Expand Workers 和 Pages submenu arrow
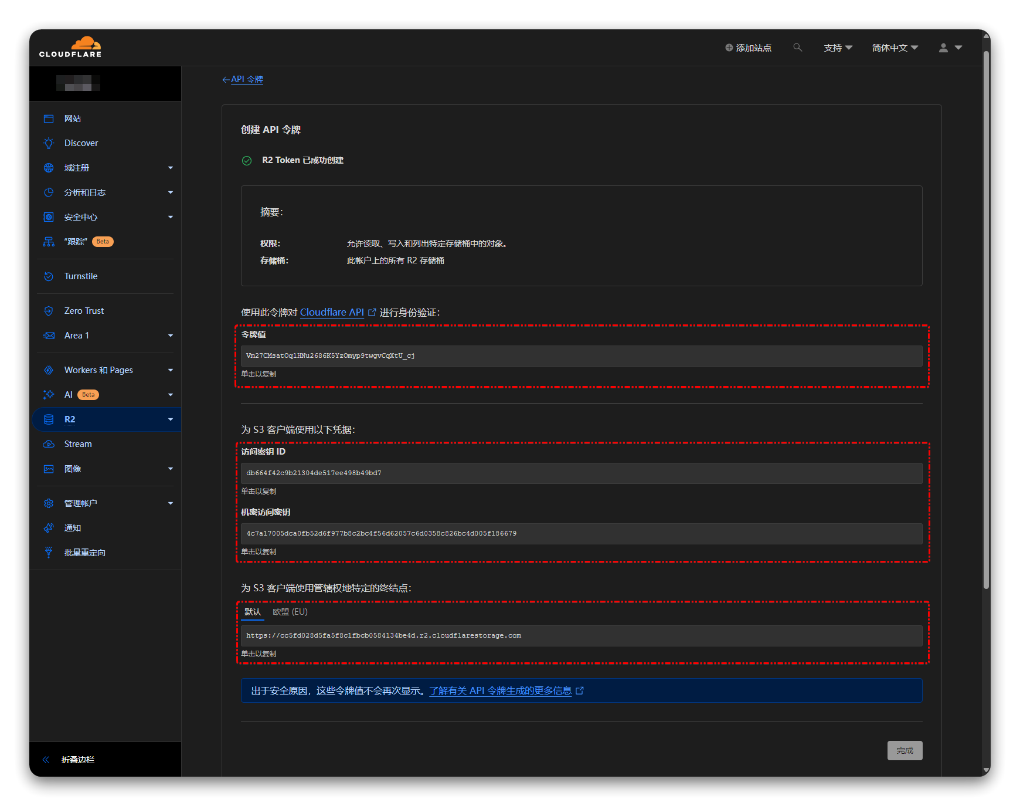 (171, 370)
